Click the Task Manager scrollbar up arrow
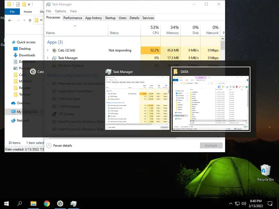Viewport: 279px width, 209px height. [223, 39]
